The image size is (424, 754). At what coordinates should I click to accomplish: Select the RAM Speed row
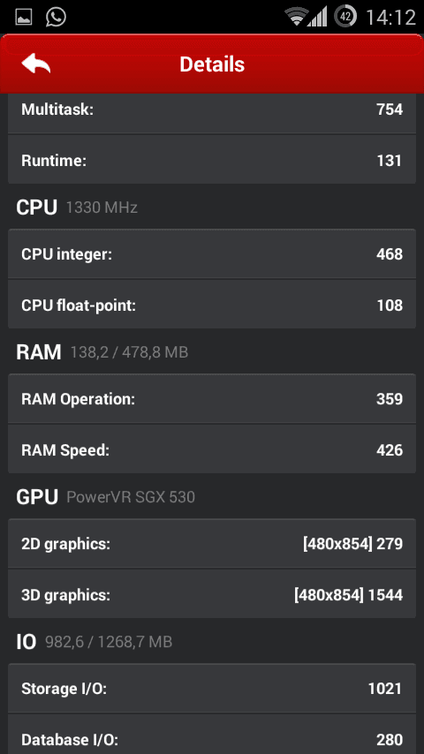coord(212,449)
